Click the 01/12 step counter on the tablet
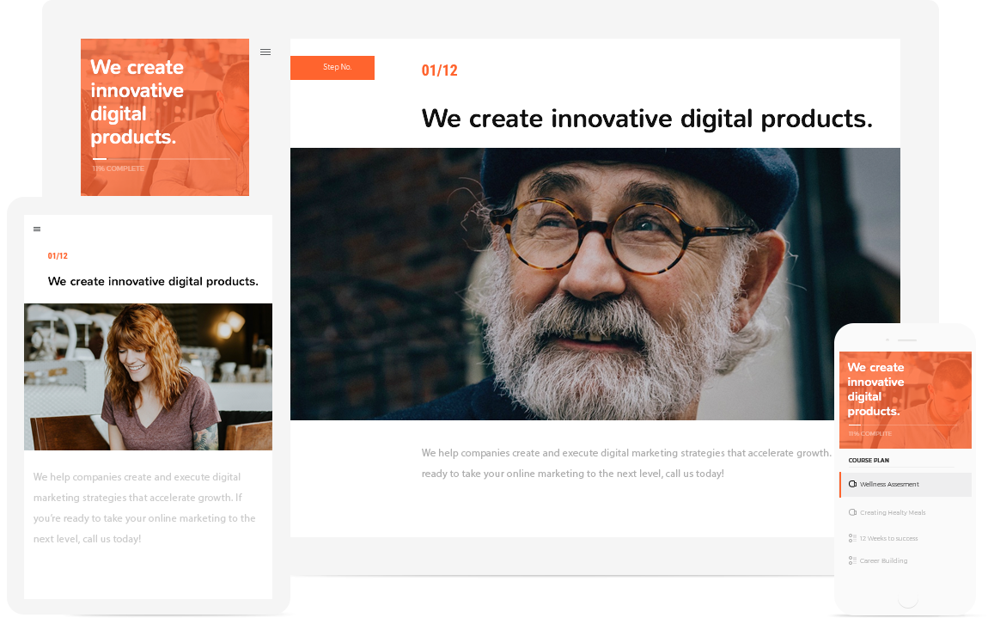Image resolution: width=988 pixels, height=618 pixels. (58, 256)
